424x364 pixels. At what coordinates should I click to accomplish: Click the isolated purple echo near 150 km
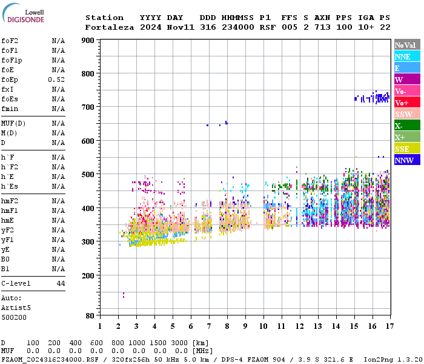tap(124, 295)
